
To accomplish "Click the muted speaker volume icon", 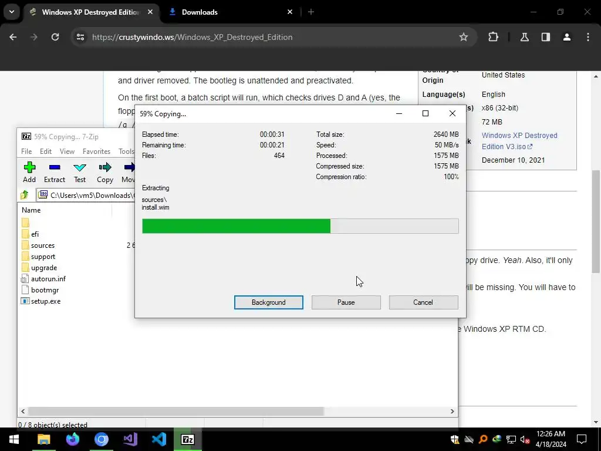I will click(525, 439).
